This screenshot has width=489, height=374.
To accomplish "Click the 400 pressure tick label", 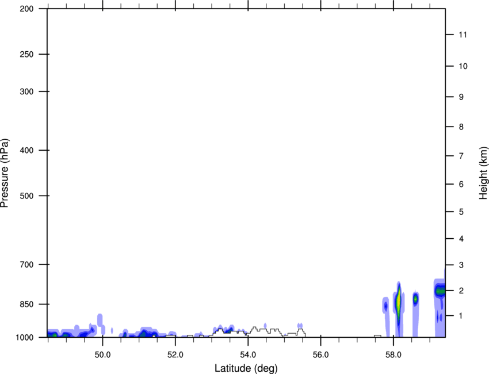I will point(26,150).
